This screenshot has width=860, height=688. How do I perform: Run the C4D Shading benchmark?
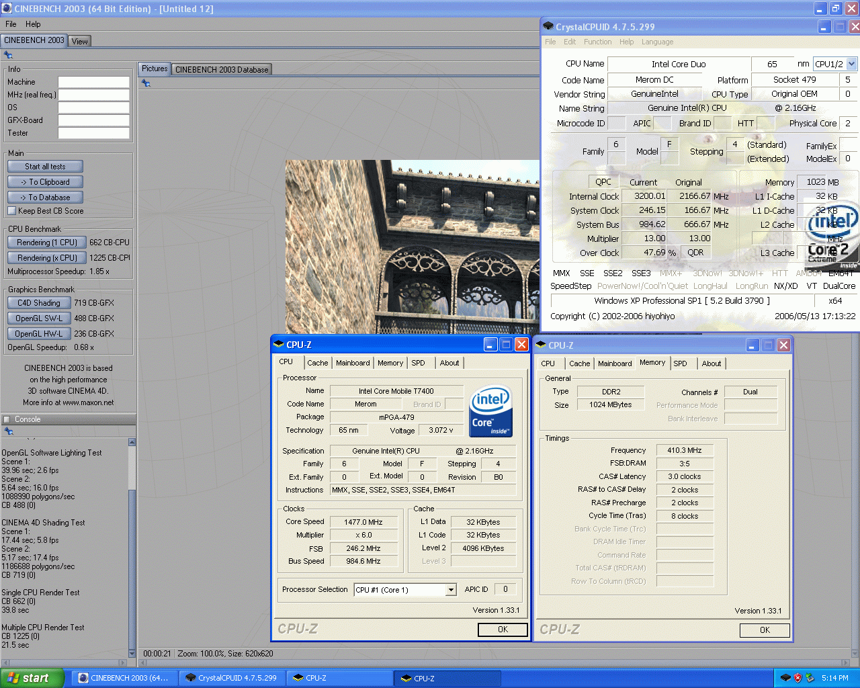(x=39, y=303)
